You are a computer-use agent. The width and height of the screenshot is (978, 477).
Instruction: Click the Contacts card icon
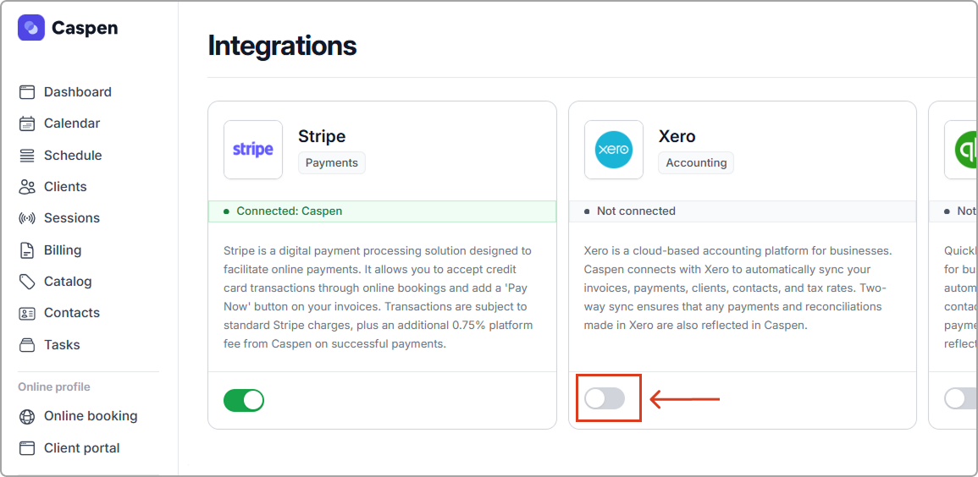click(x=27, y=313)
